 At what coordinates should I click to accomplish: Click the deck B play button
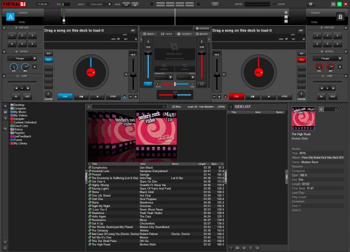pos(269,97)
